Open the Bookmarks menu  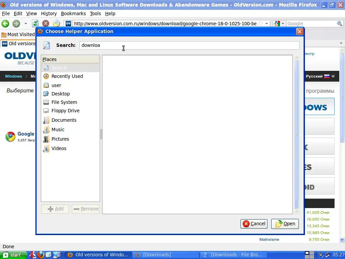(73, 13)
